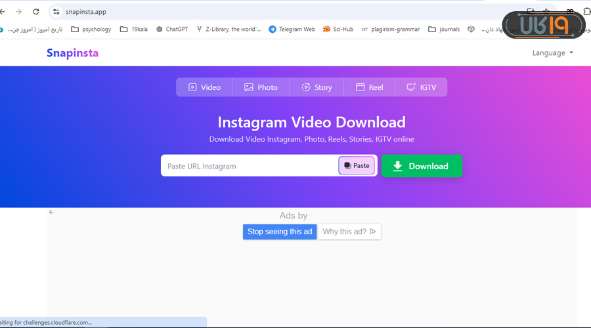This screenshot has width=591, height=328.
Task: Click the forward navigation arrow
Action: click(x=18, y=12)
